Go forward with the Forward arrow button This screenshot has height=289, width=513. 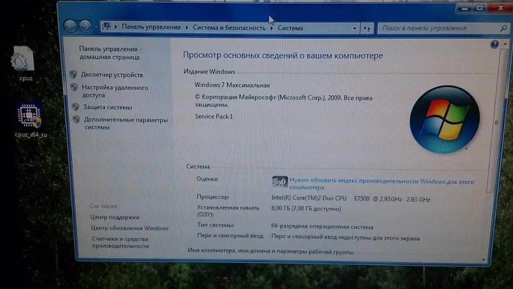85,26
